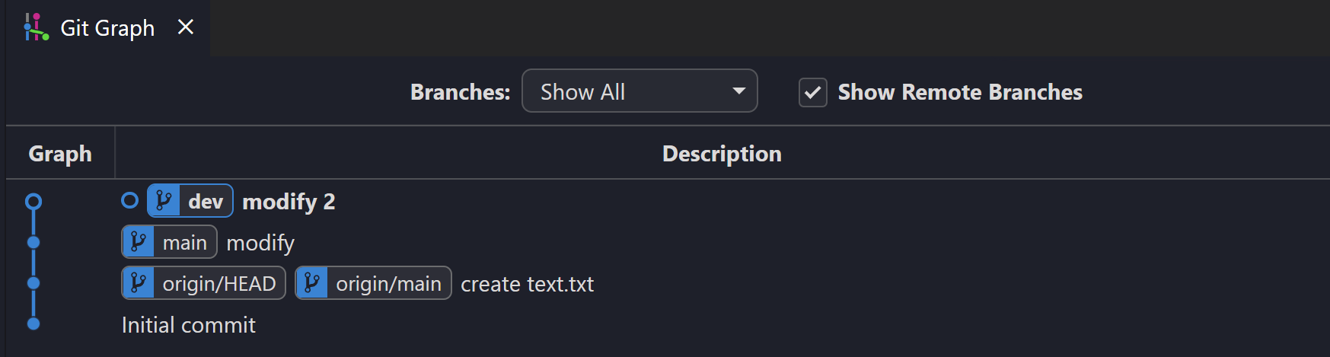Select the origin/main branch label
This screenshot has height=357, width=1330.
tap(373, 283)
